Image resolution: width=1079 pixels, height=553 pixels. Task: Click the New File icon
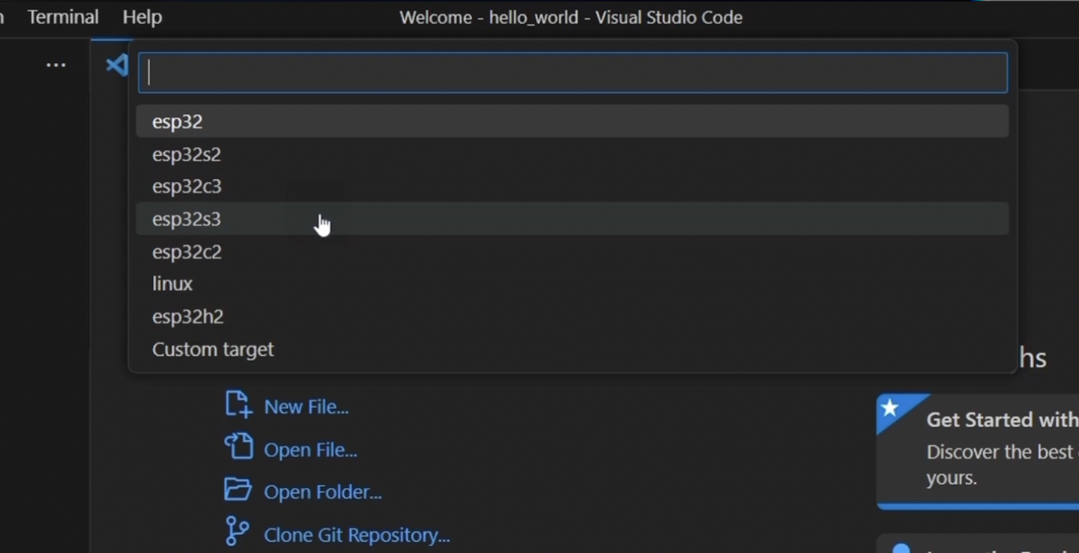[238, 405]
